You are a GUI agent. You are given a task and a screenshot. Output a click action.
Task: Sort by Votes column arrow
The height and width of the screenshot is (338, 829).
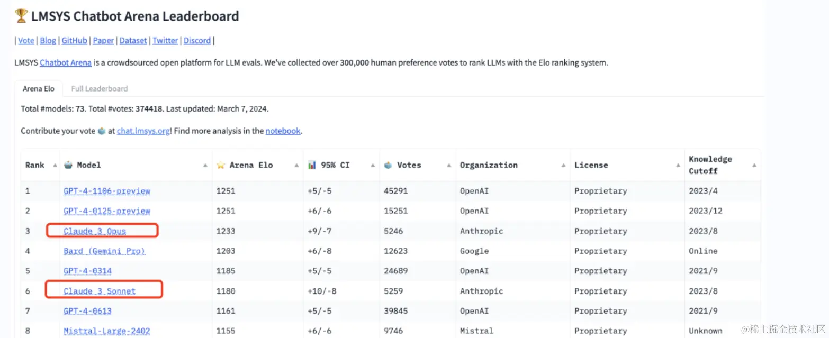point(449,165)
